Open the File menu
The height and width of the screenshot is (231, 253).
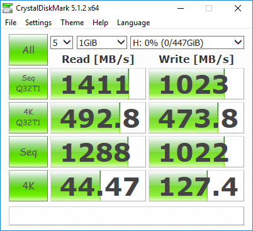pos(11,23)
